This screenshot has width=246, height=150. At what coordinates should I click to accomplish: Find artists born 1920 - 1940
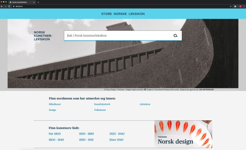[117, 134]
